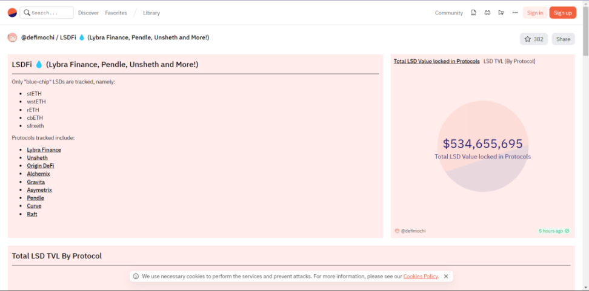Viewport: 589px width, 291px height.
Task: Open the @defimochi profile link in title
Action: click(38, 38)
